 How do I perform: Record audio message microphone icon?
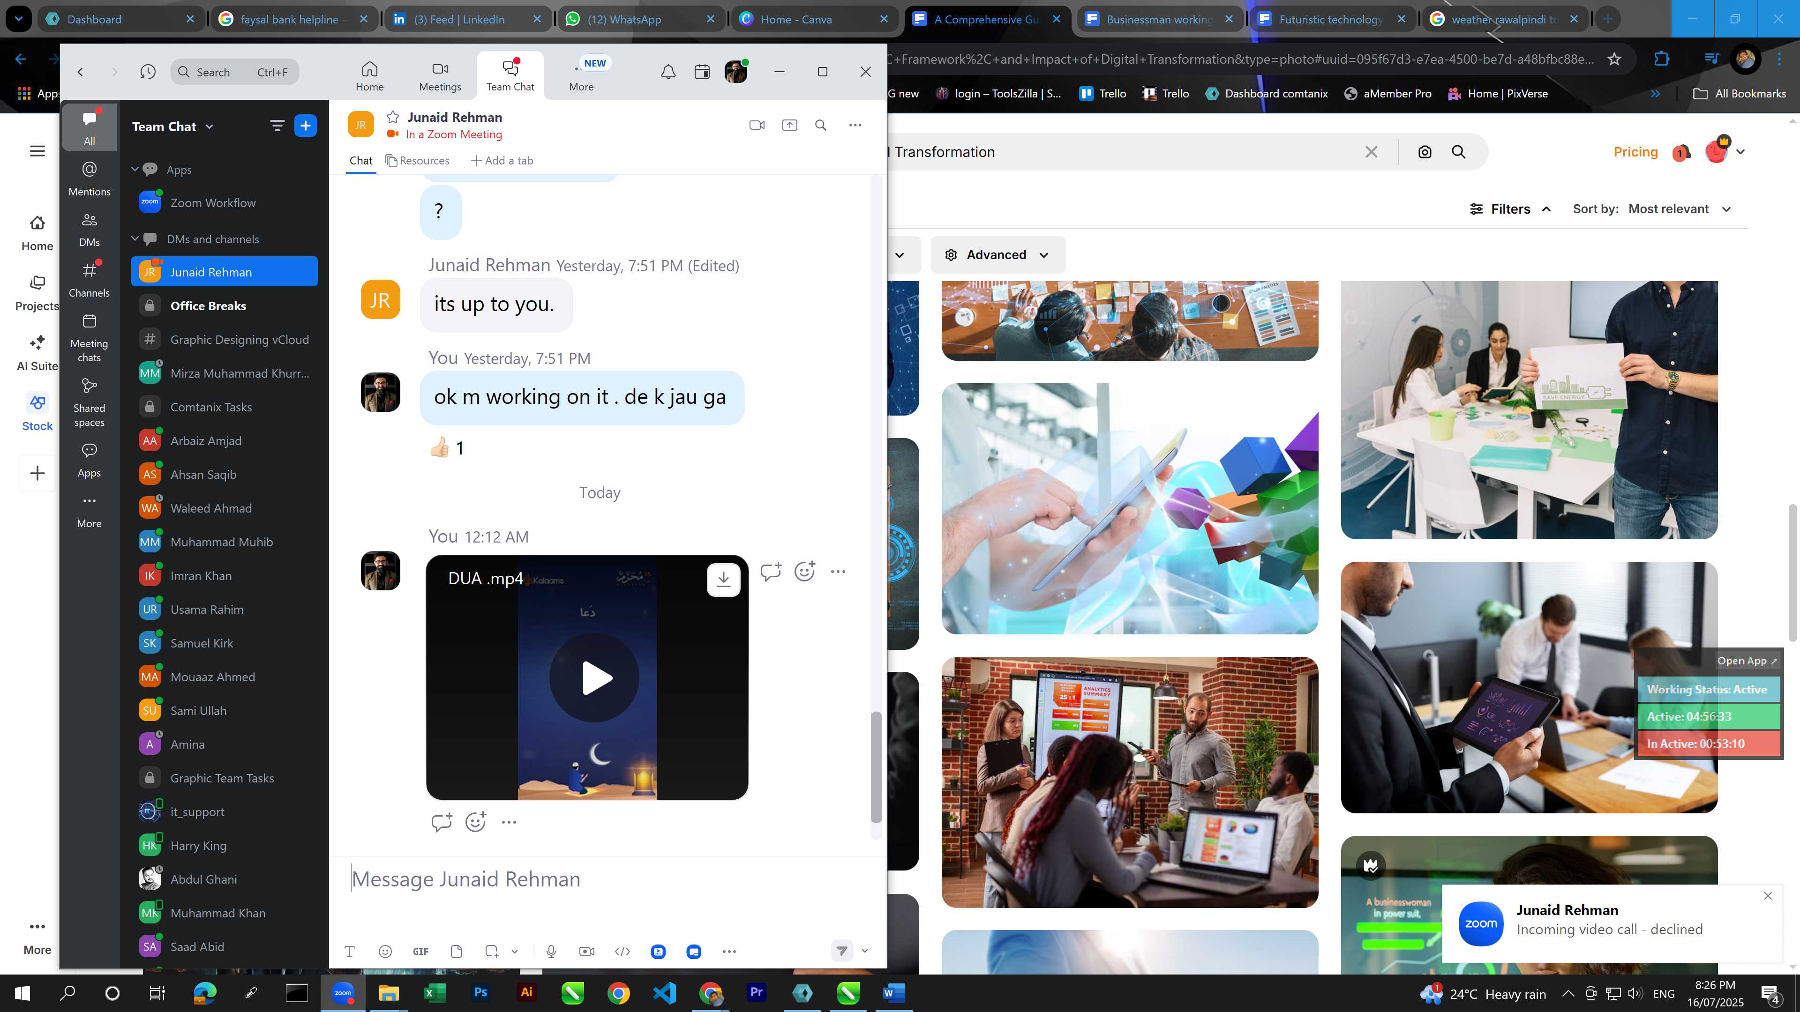pos(551,951)
